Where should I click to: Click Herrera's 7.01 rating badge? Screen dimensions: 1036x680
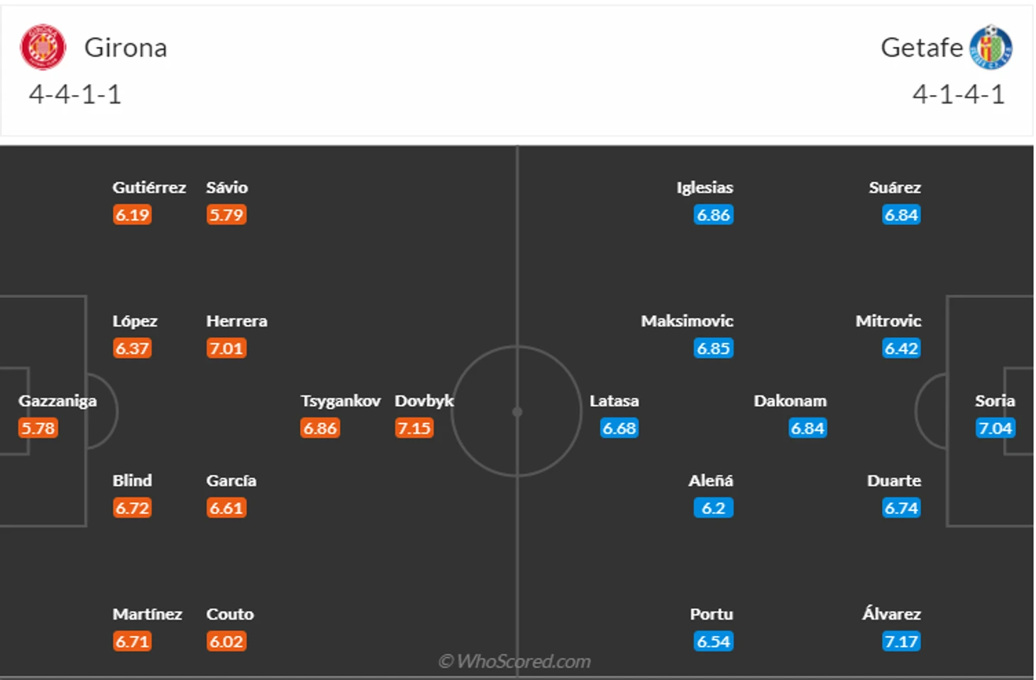tap(226, 349)
